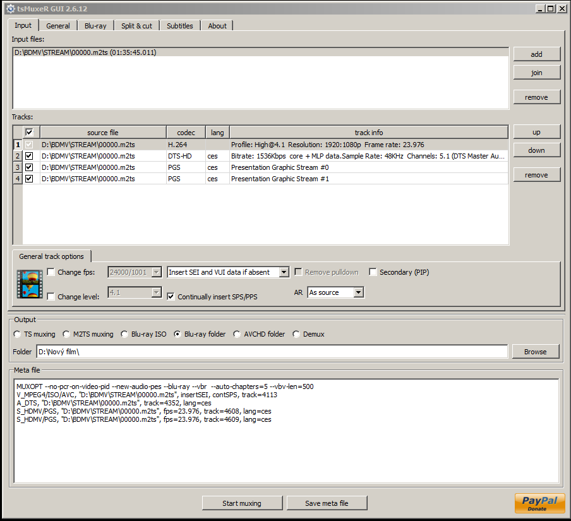Click the lang column header
The width and height of the screenshot is (571, 521).
click(217, 132)
